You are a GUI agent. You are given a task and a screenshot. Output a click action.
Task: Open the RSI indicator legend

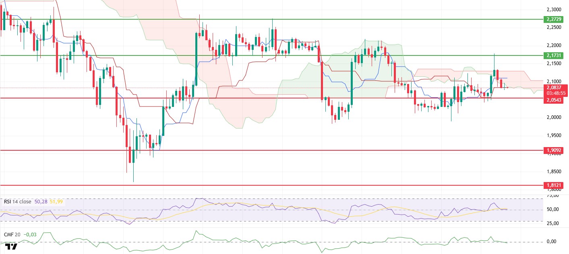(17, 201)
